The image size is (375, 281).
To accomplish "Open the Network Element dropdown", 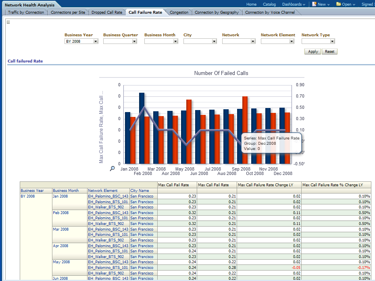I will click(292, 41).
